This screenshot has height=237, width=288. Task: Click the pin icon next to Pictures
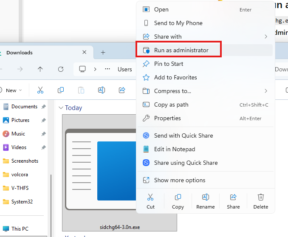43,120
